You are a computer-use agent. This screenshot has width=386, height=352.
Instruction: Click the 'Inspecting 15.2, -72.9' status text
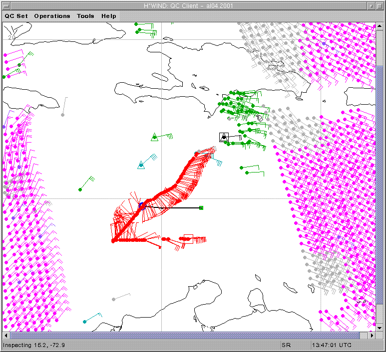coord(34,345)
